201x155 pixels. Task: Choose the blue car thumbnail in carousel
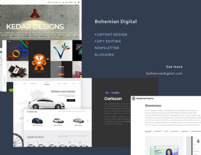[x=37, y=121]
